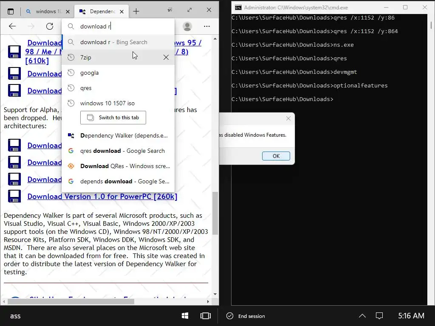Reload the current page
This screenshot has height=326, width=435.
[50, 26]
